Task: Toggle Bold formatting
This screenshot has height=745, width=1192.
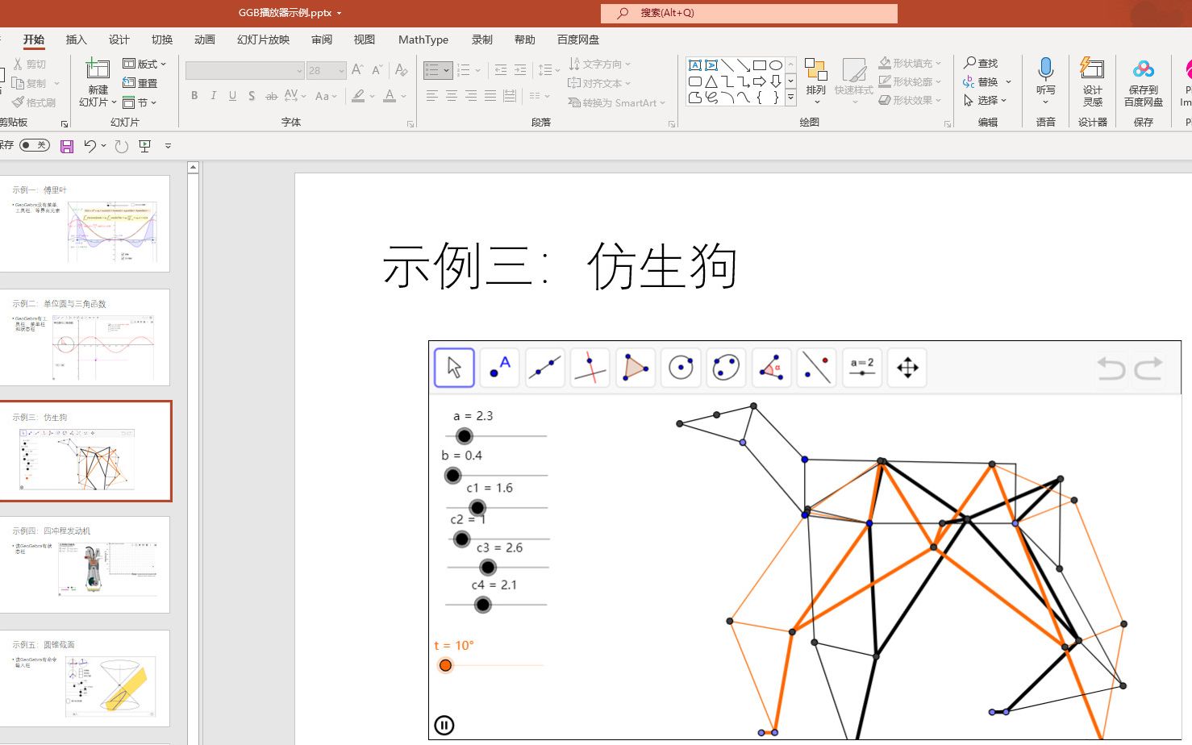Action: (194, 96)
